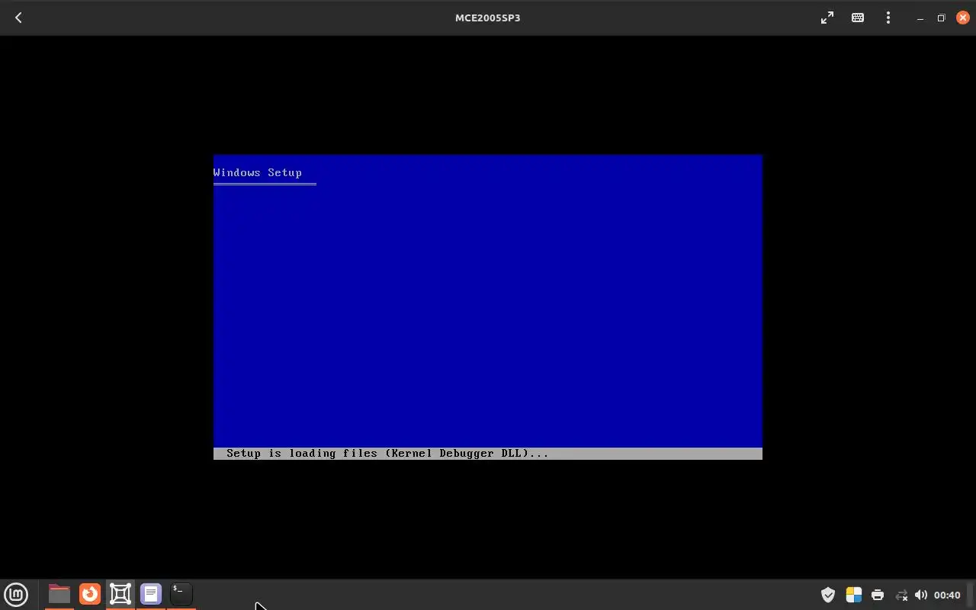
Task: Open the calendar from the 00:40 clock
Action: tap(947, 595)
